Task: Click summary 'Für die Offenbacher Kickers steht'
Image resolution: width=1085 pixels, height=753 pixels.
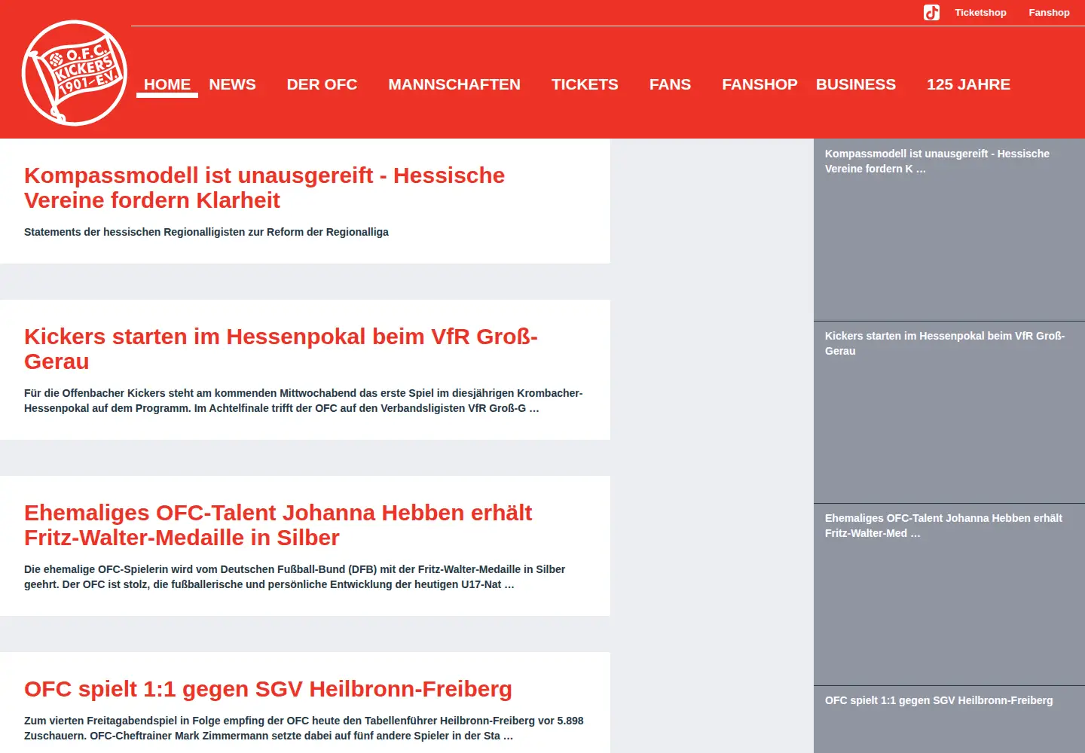Action: 304,401
